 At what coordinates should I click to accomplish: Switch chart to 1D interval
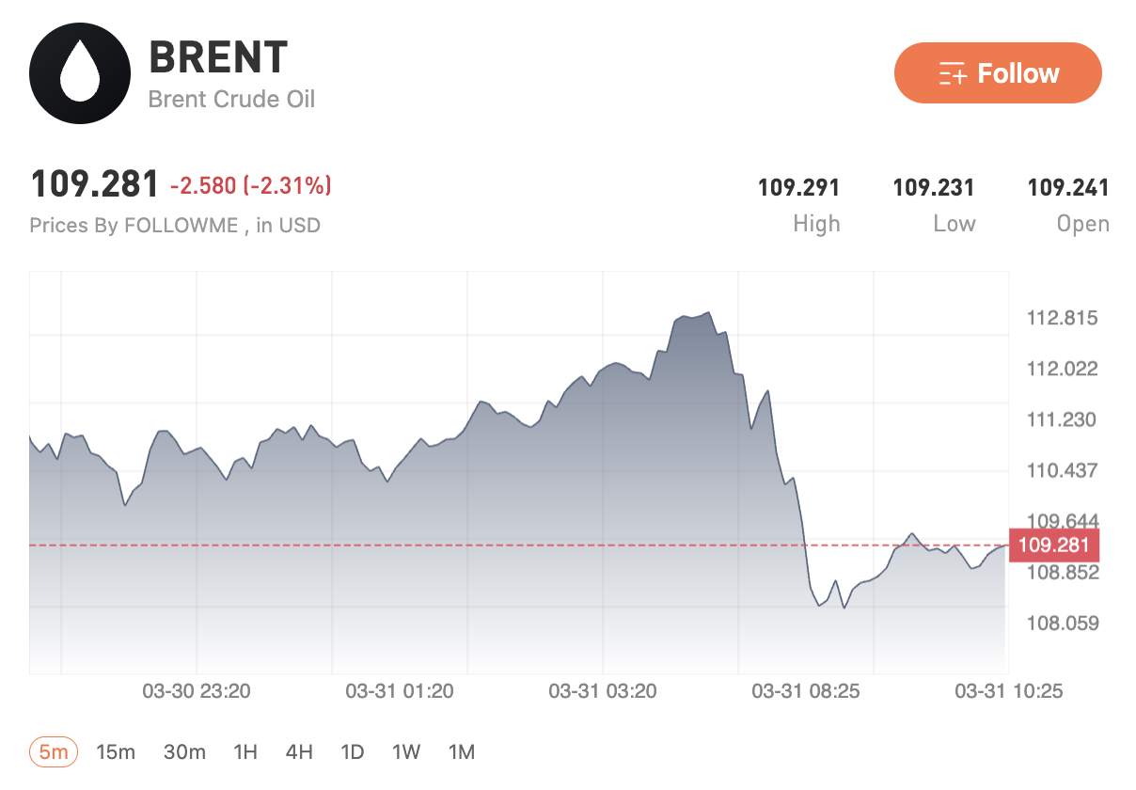(353, 751)
